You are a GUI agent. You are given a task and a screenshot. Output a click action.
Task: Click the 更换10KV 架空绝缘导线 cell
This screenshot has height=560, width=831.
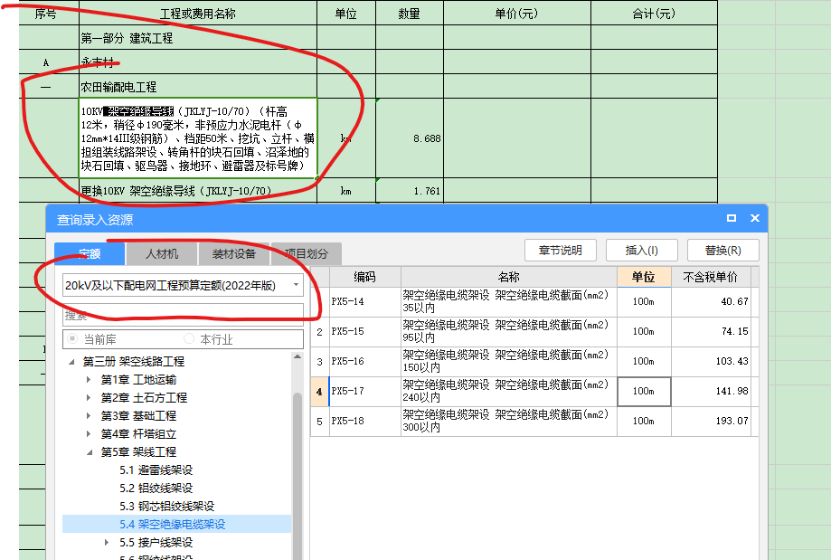[x=198, y=190]
